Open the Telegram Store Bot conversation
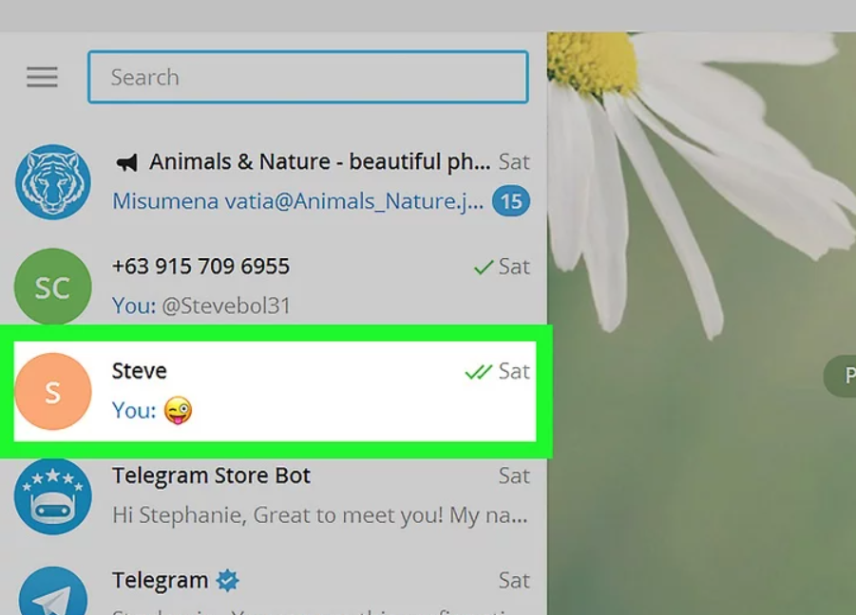The height and width of the screenshot is (615, 856). pos(211,475)
